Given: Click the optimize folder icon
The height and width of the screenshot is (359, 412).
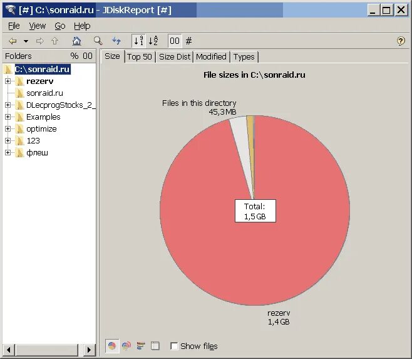Looking at the screenshot, I should (19, 129).
